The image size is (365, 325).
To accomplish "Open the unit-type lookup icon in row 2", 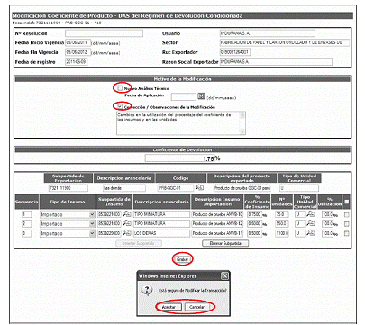I will 311,223.
